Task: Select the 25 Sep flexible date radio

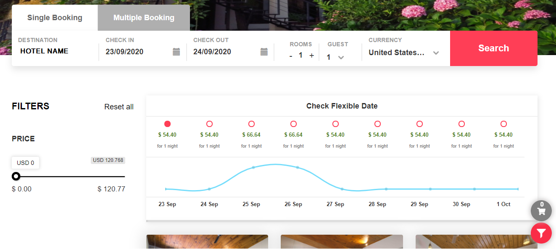Action: pyautogui.click(x=251, y=124)
